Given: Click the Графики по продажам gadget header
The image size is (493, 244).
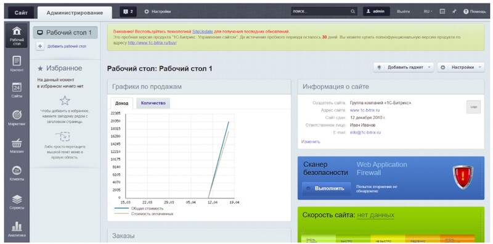Looking at the screenshot, I should [199, 87].
